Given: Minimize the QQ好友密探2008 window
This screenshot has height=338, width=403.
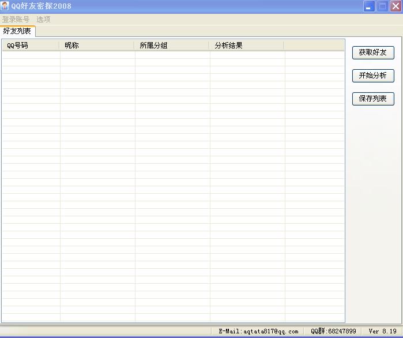Looking at the screenshot, I should tap(369, 6).
